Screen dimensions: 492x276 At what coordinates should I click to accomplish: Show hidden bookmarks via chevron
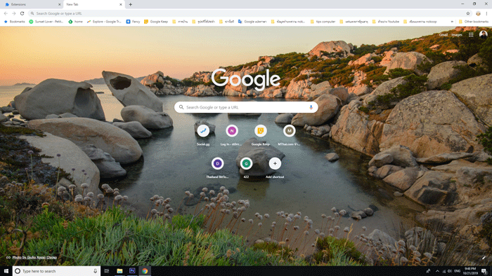click(452, 22)
